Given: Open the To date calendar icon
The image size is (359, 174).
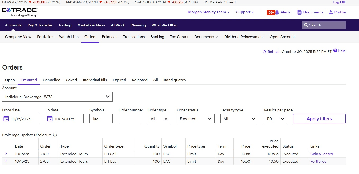Looking at the screenshot, I should pyautogui.click(x=50, y=119).
